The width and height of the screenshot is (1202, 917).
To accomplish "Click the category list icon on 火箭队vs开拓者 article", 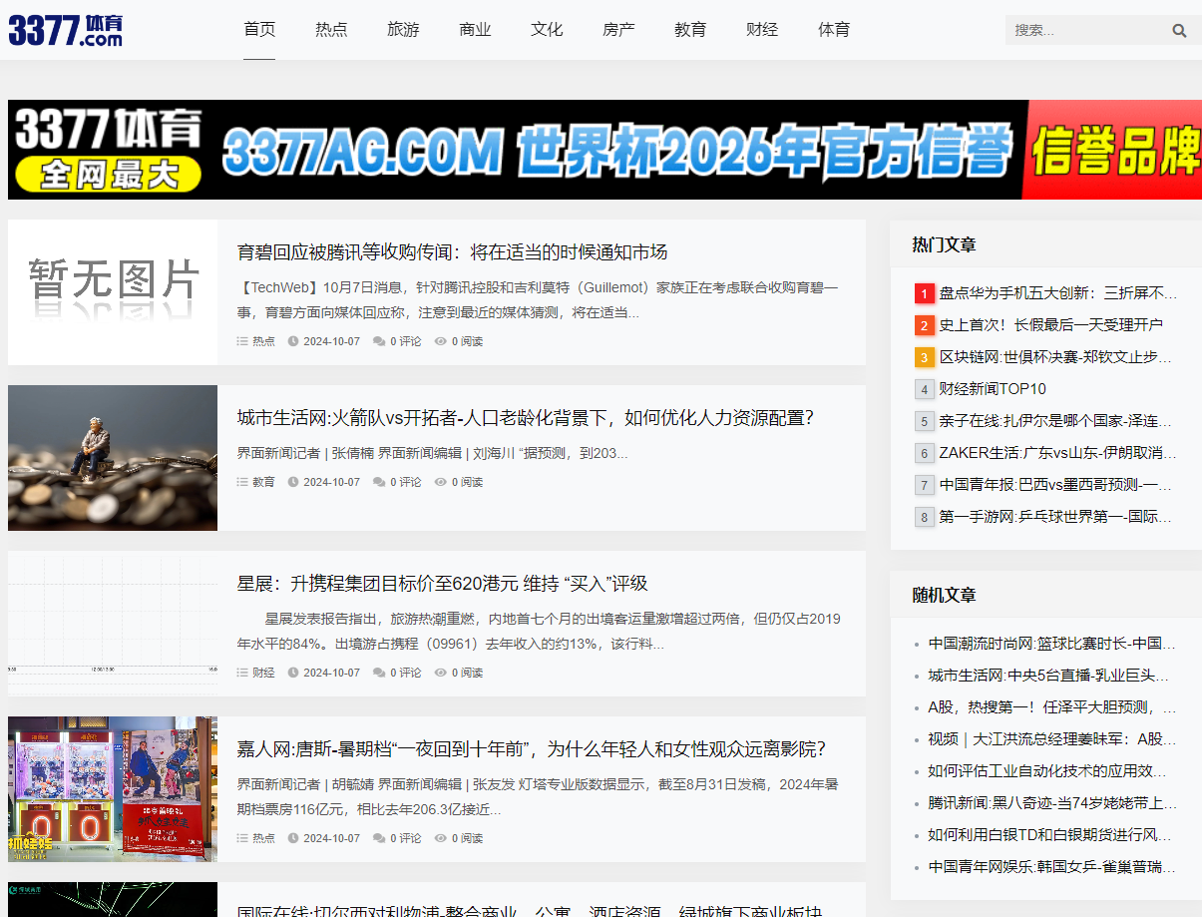I will (x=242, y=482).
